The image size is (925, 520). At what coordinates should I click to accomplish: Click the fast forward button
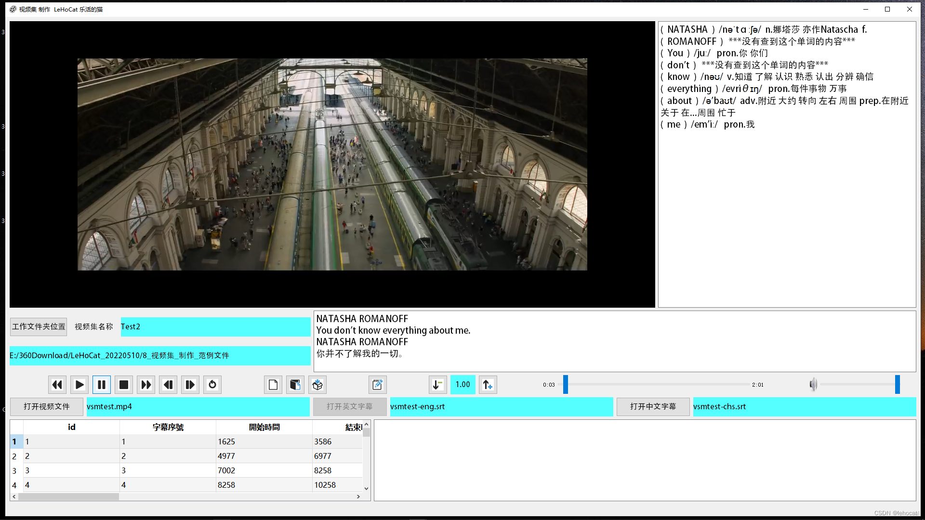[x=146, y=385]
